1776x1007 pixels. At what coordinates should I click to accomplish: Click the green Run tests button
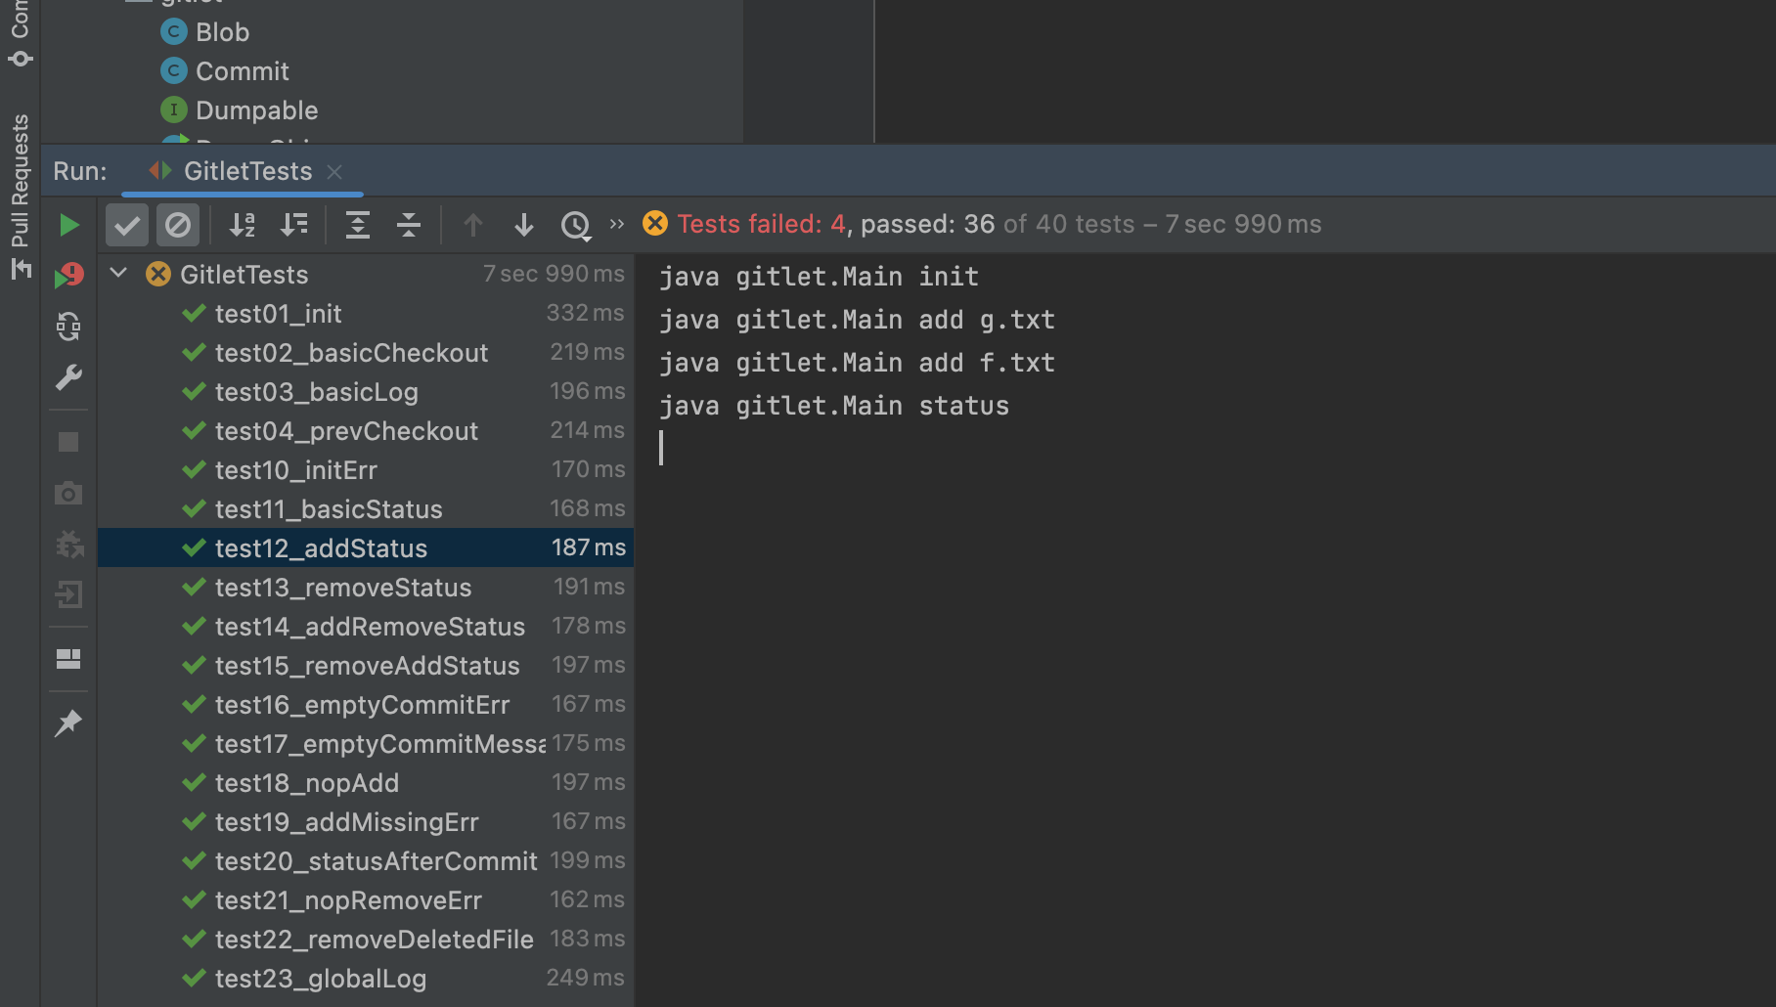point(68,225)
